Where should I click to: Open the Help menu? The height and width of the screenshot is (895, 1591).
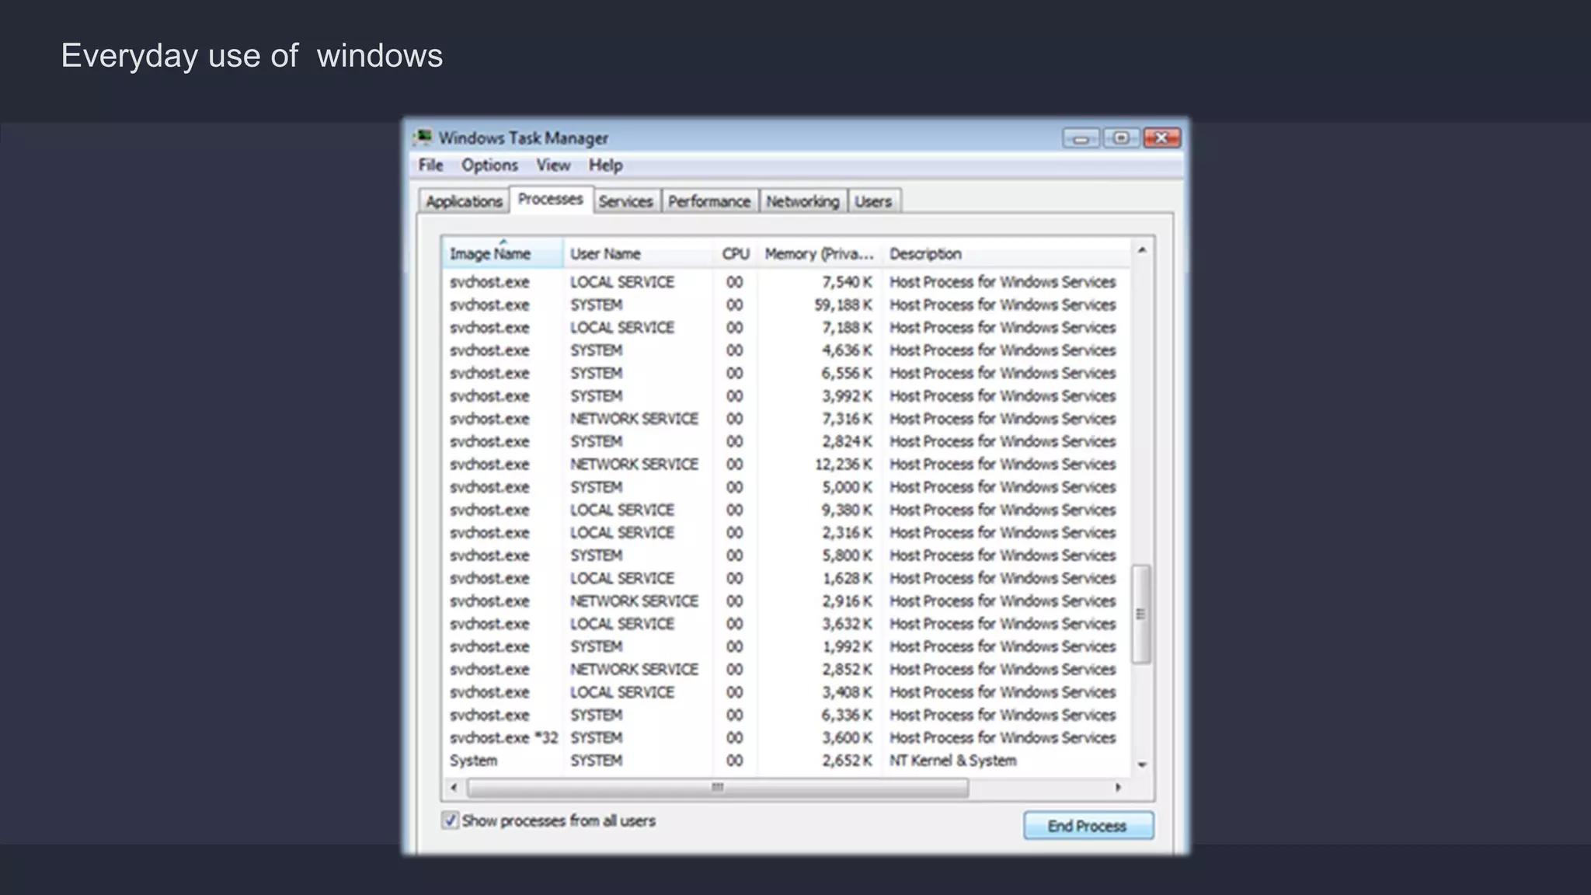[x=605, y=165]
